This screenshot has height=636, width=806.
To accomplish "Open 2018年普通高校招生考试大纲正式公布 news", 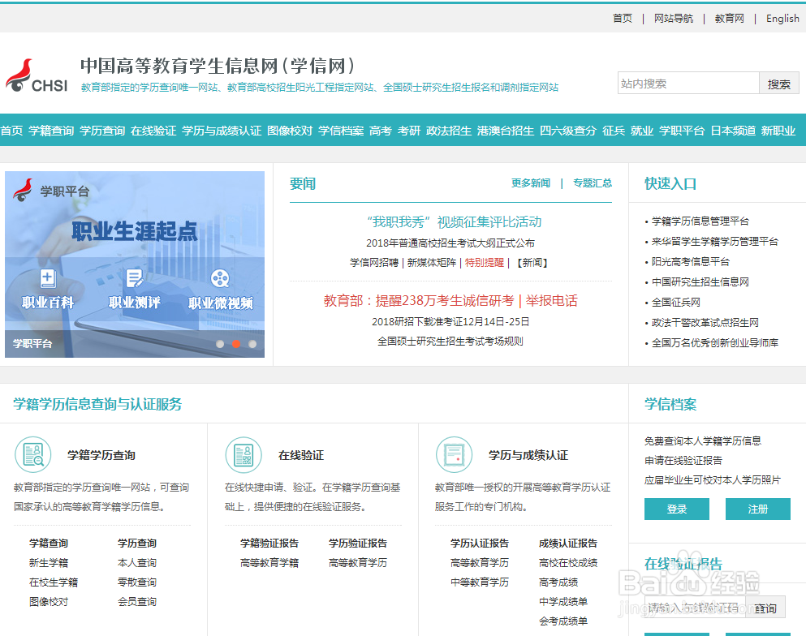I will click(x=450, y=243).
